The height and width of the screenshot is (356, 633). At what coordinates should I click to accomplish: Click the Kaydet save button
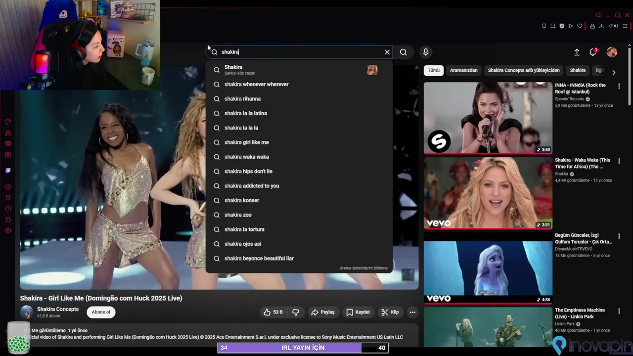(x=358, y=312)
